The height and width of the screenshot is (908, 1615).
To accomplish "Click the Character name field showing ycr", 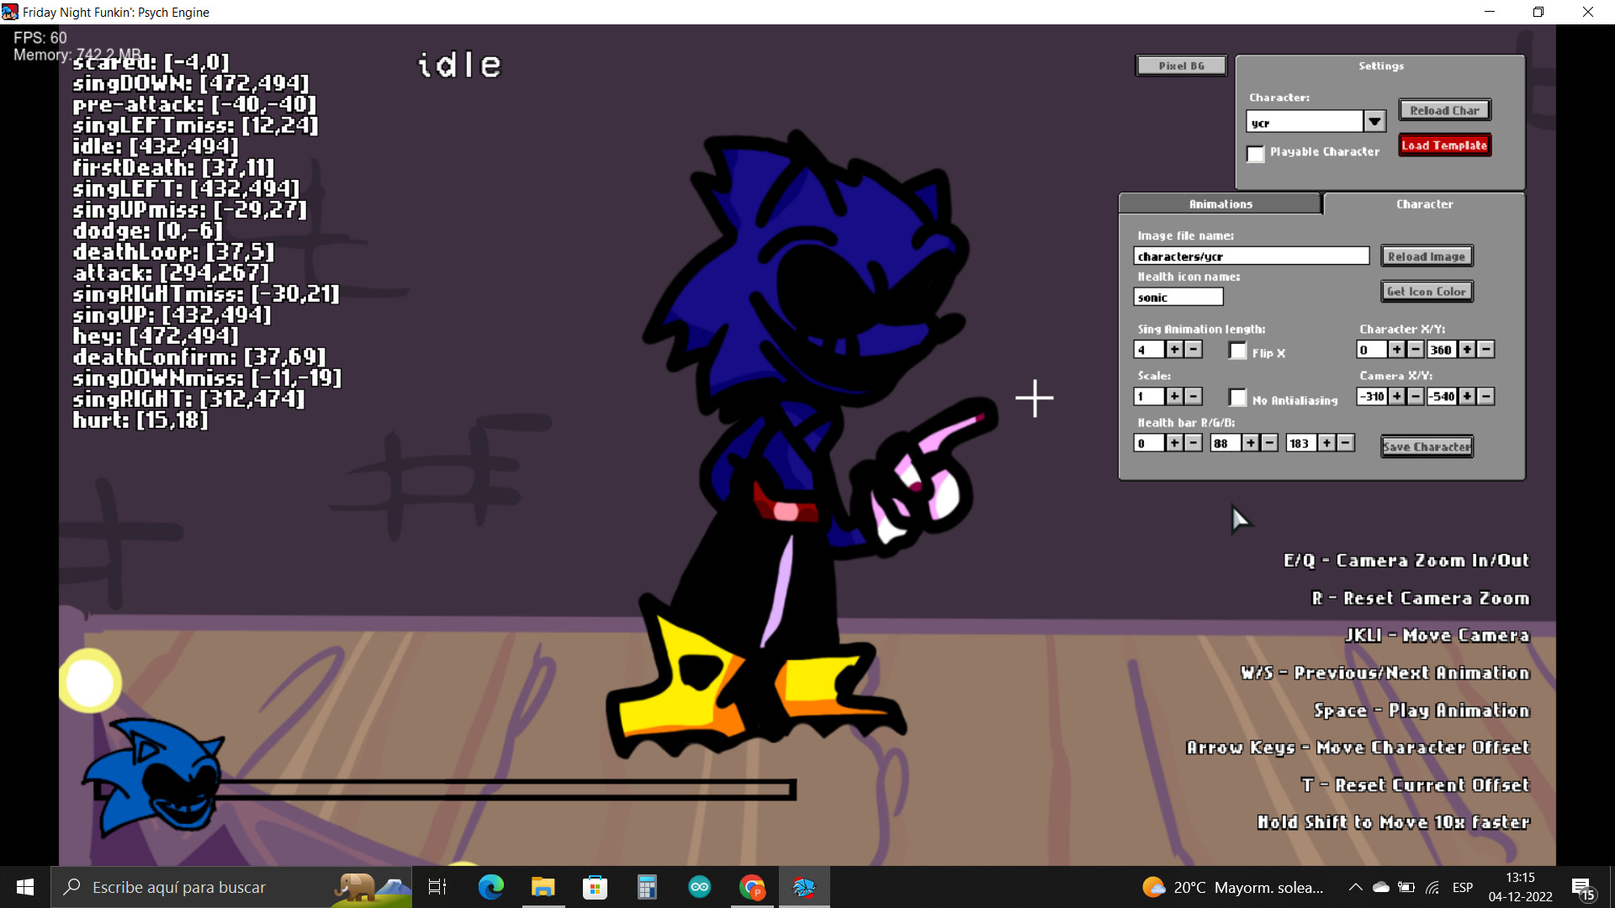I will tap(1305, 122).
